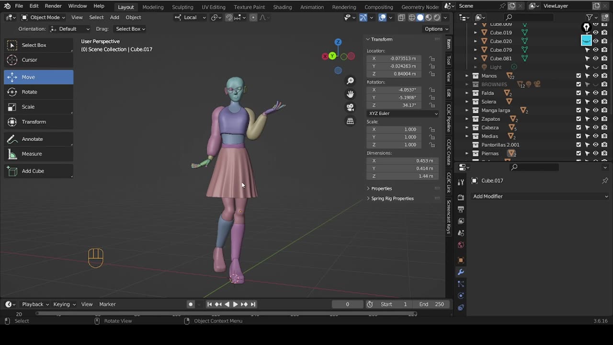This screenshot has height=345, width=613.
Task: Click the blue Z axis gizmo ball
Action: tap(338, 42)
